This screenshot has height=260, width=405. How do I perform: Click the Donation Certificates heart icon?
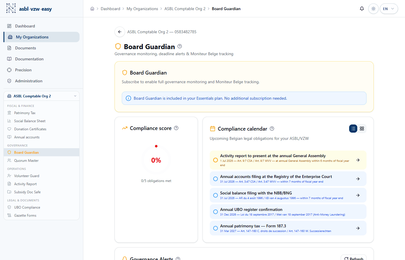point(9,129)
